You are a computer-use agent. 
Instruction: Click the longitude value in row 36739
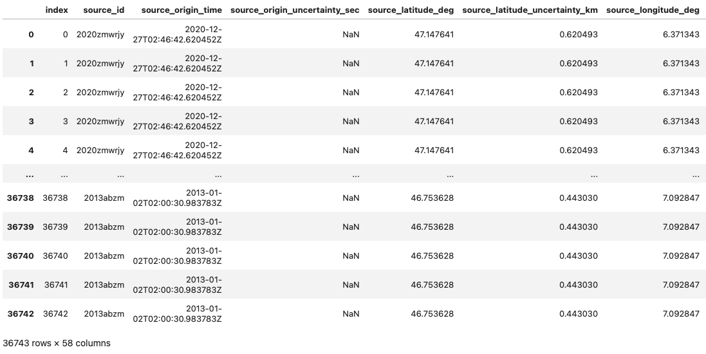coord(681,227)
